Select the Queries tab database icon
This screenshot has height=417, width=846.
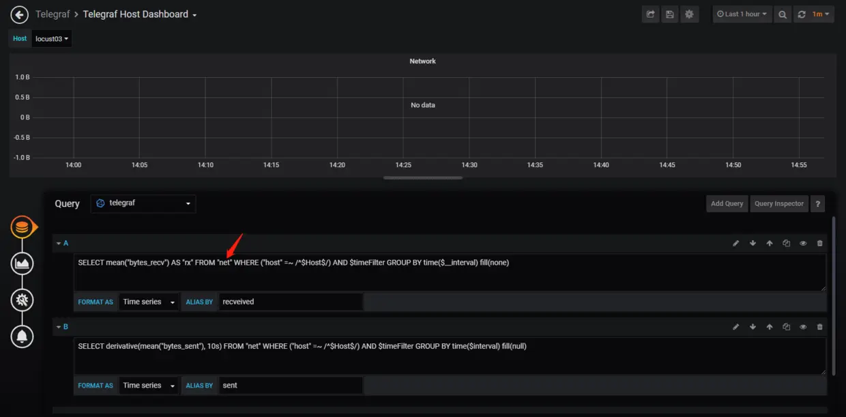(23, 227)
